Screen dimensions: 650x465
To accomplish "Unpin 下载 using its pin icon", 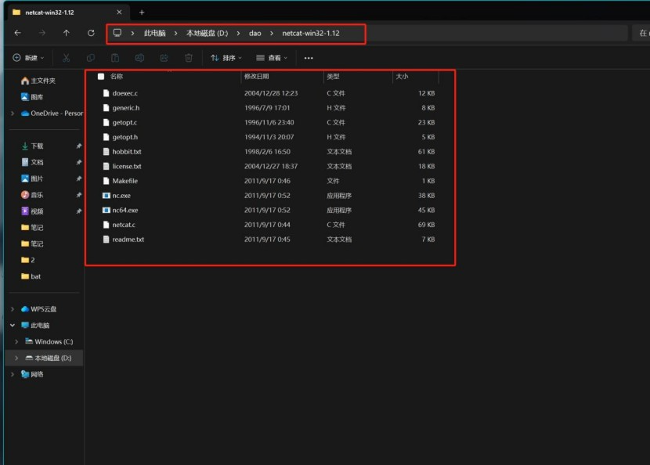I will click(79, 146).
